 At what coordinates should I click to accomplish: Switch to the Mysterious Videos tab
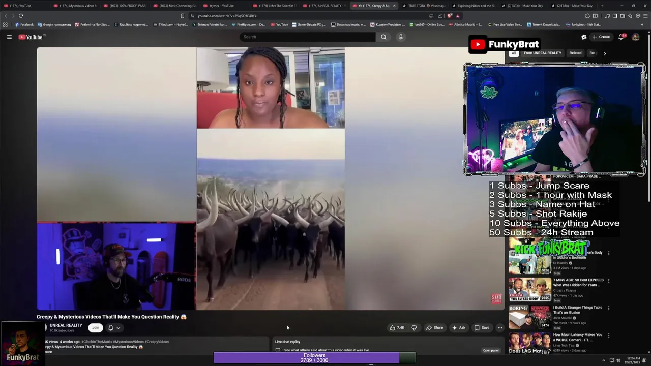(76, 6)
